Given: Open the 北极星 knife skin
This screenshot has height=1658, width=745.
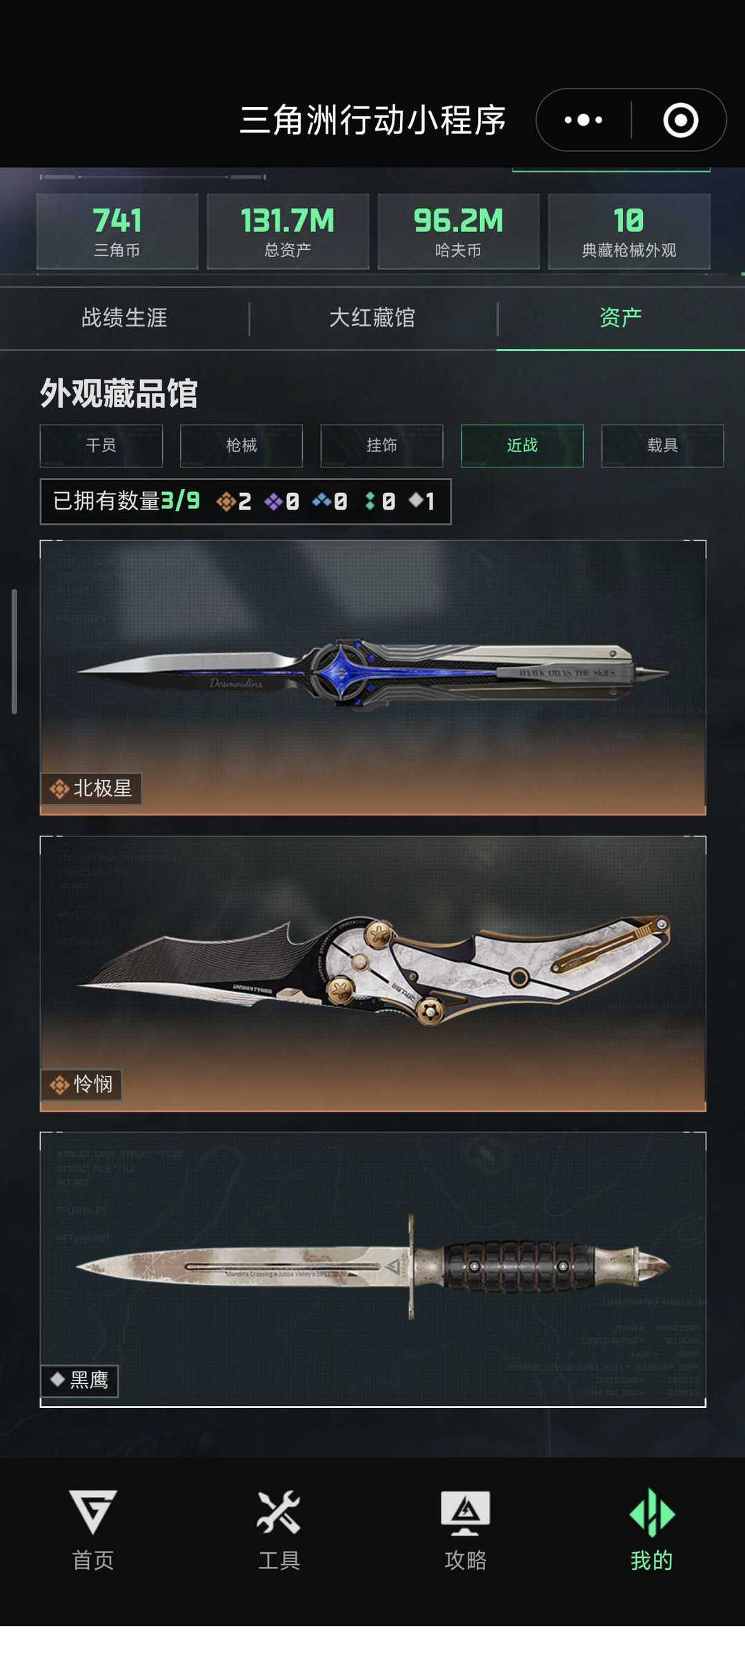Looking at the screenshot, I should 373,677.
